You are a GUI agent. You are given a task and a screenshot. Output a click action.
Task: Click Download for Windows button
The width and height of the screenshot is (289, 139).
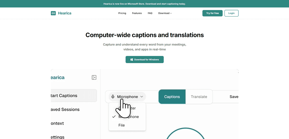144,60
